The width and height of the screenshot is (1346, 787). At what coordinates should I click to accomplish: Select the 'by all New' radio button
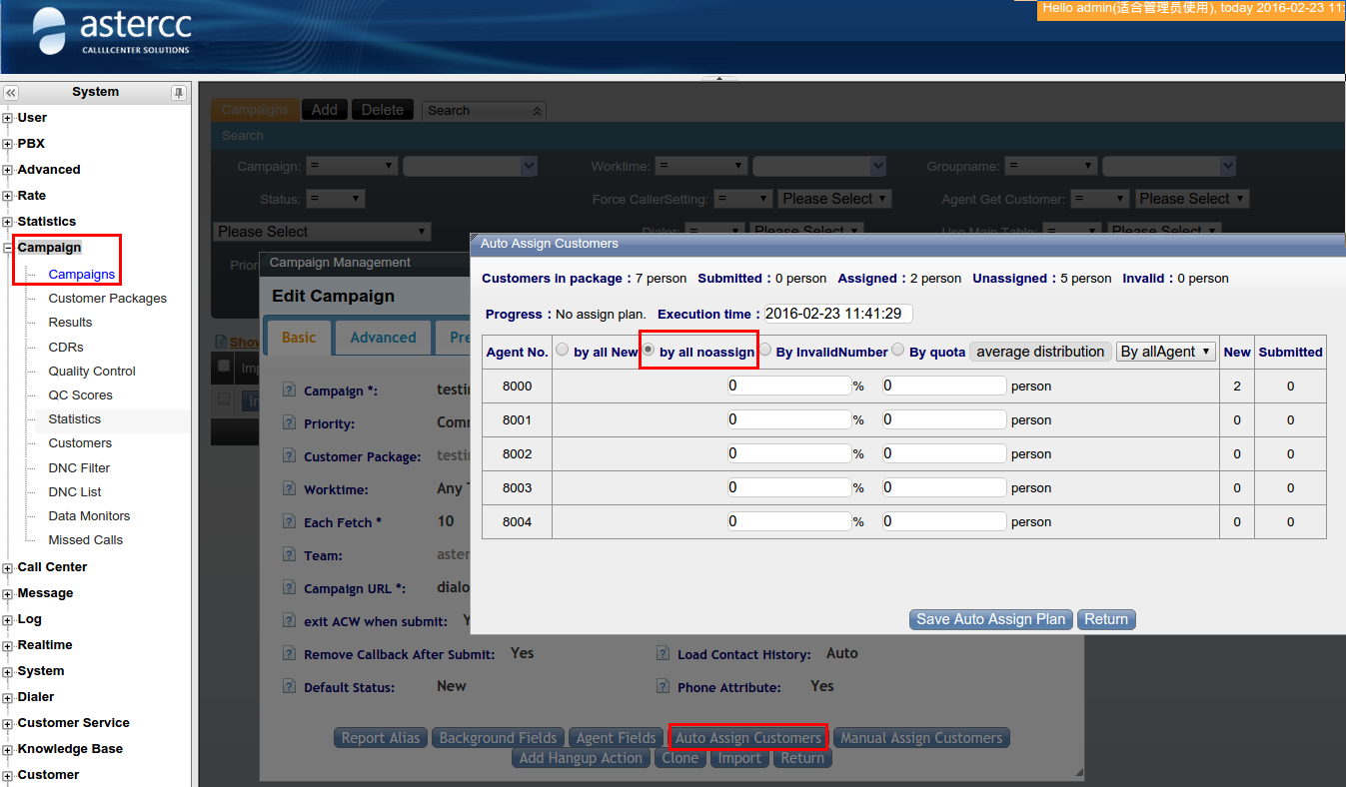[x=563, y=351]
